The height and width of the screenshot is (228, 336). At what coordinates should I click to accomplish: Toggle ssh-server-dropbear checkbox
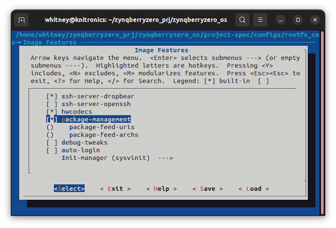(x=52, y=96)
